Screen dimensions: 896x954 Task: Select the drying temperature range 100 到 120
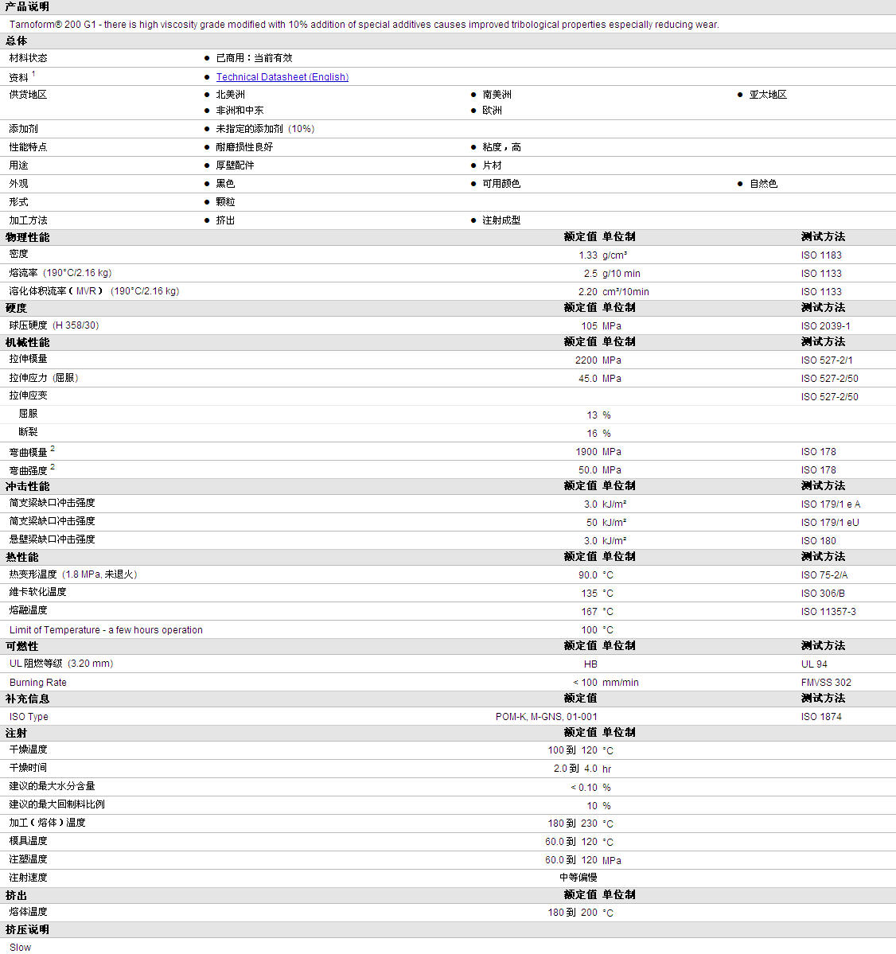(x=572, y=750)
